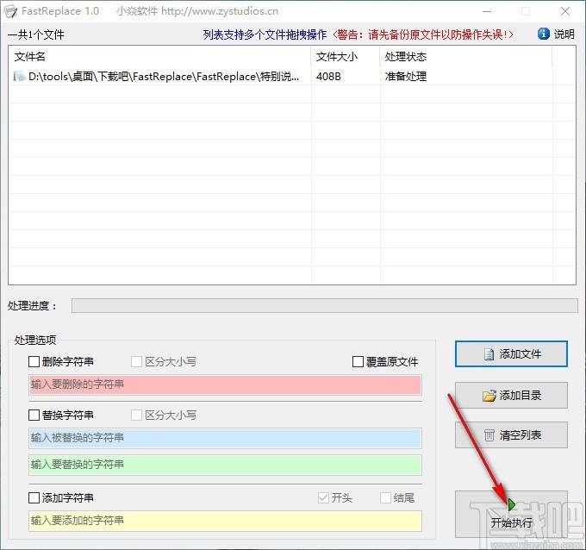Click the 处理状态 column header
The image size is (586, 550).
click(466, 57)
